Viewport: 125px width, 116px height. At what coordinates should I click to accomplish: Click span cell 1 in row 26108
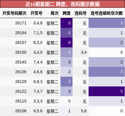click(x=67, y=111)
